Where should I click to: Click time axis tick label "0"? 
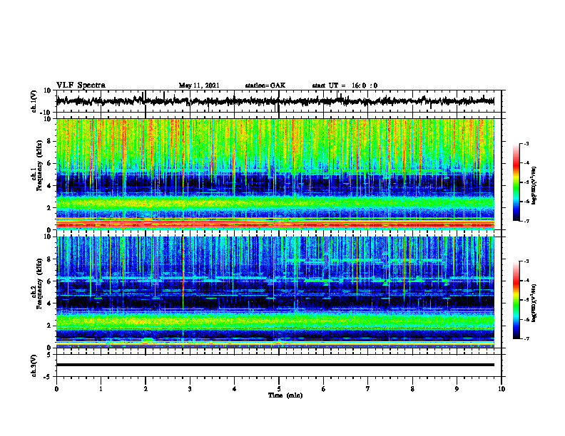[56, 389]
